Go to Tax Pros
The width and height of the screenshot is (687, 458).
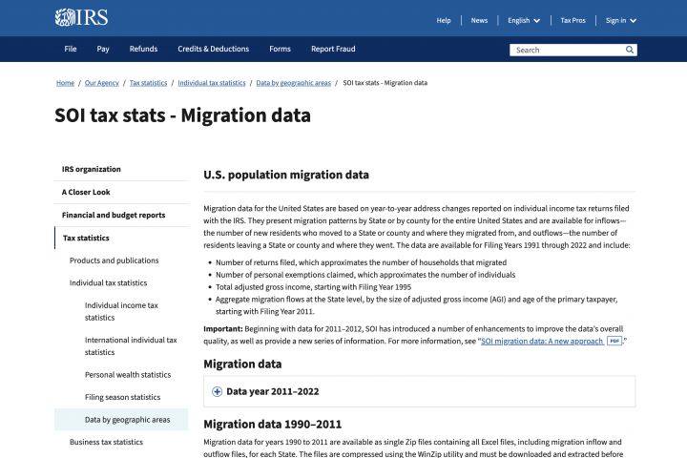[x=572, y=21]
